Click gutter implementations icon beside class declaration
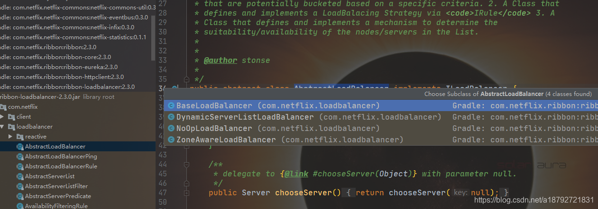 [x=175, y=88]
